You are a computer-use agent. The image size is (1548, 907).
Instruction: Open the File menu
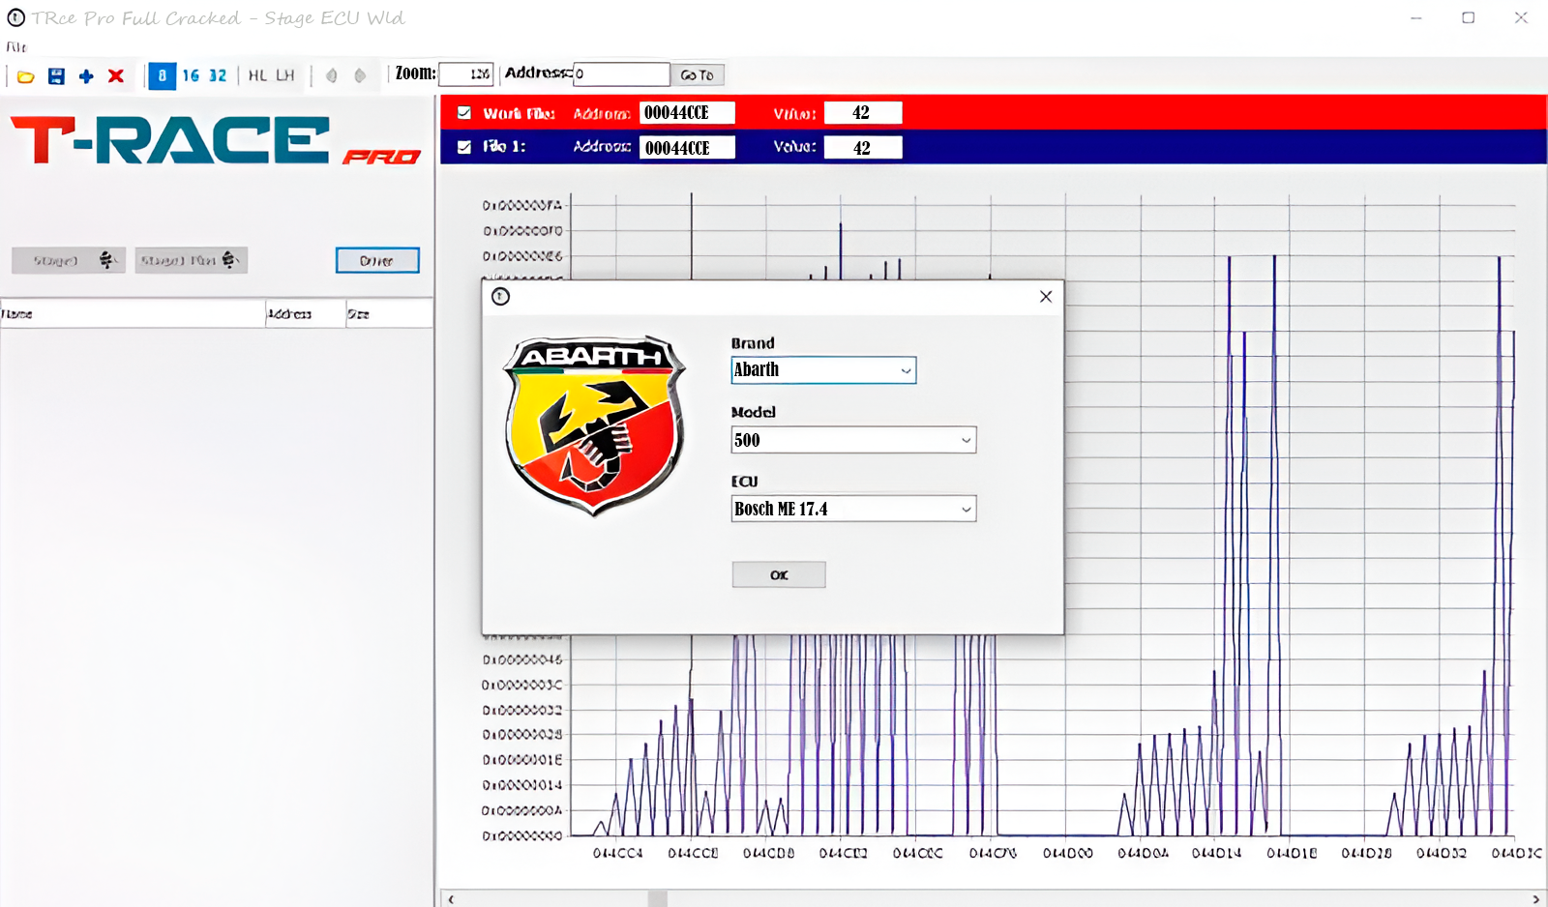(x=16, y=46)
